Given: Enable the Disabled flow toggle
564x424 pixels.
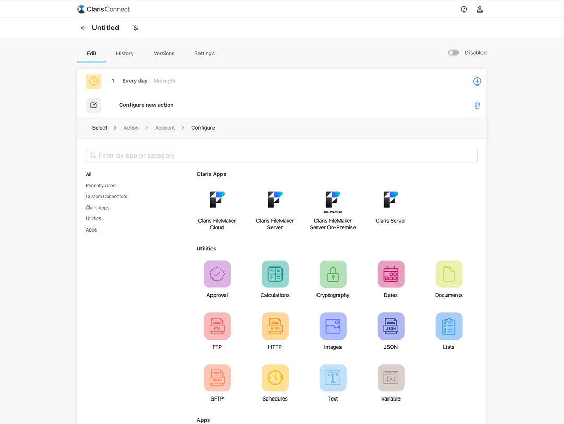Looking at the screenshot, I should [x=452, y=52].
